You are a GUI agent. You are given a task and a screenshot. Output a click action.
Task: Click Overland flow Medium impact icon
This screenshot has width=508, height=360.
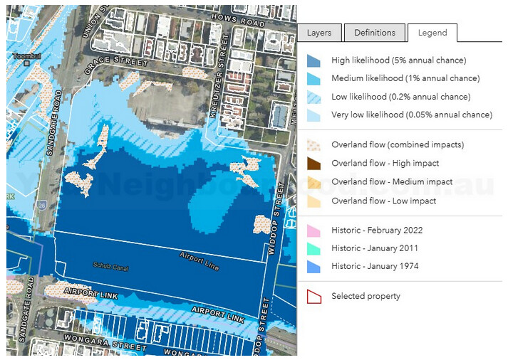pos(313,182)
